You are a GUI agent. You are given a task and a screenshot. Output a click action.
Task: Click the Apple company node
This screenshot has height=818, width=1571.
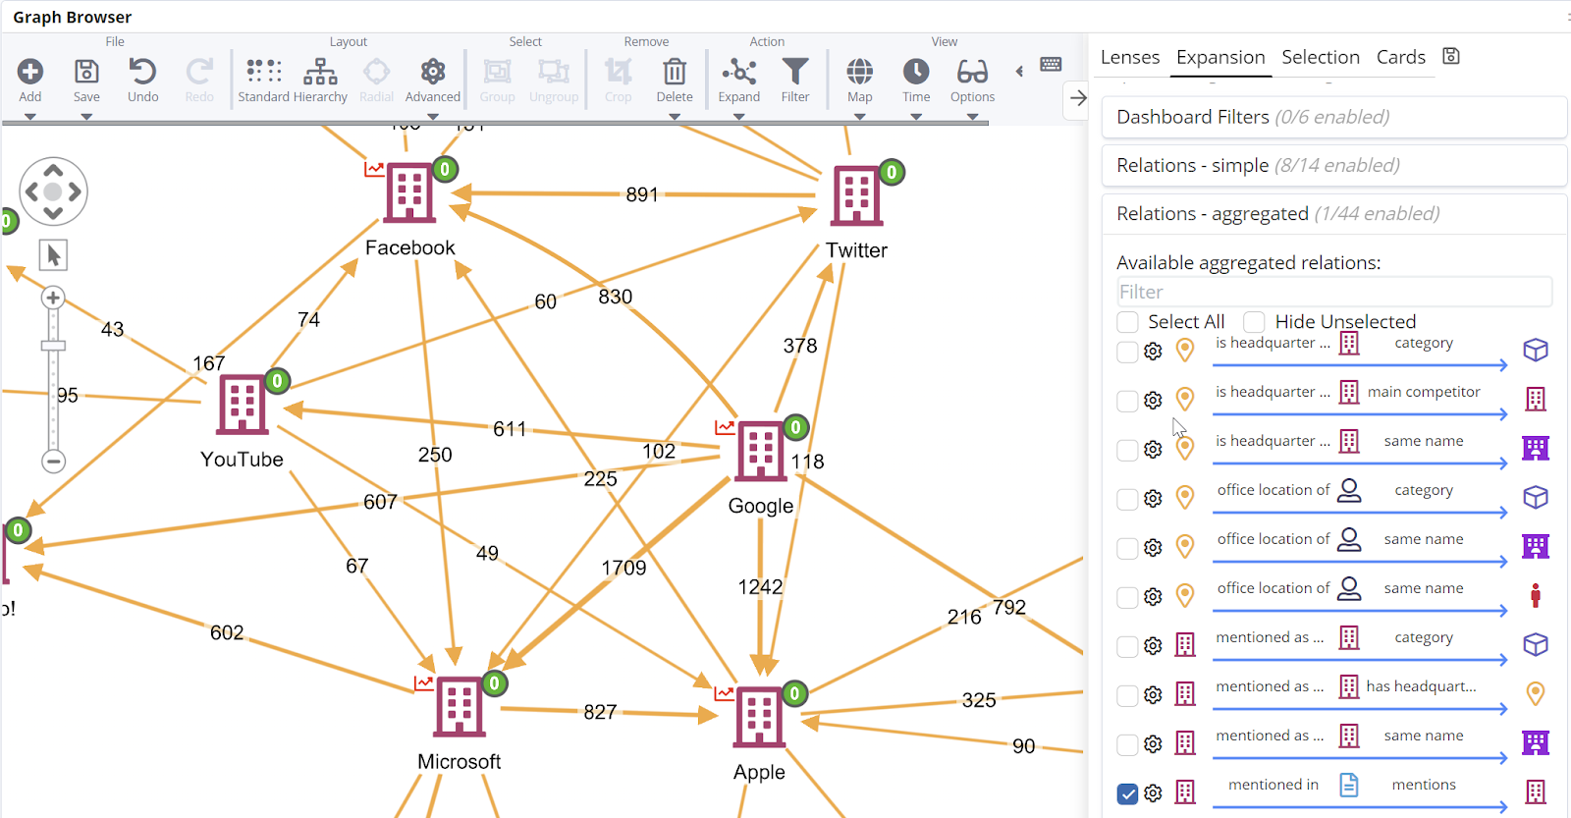pos(759,717)
